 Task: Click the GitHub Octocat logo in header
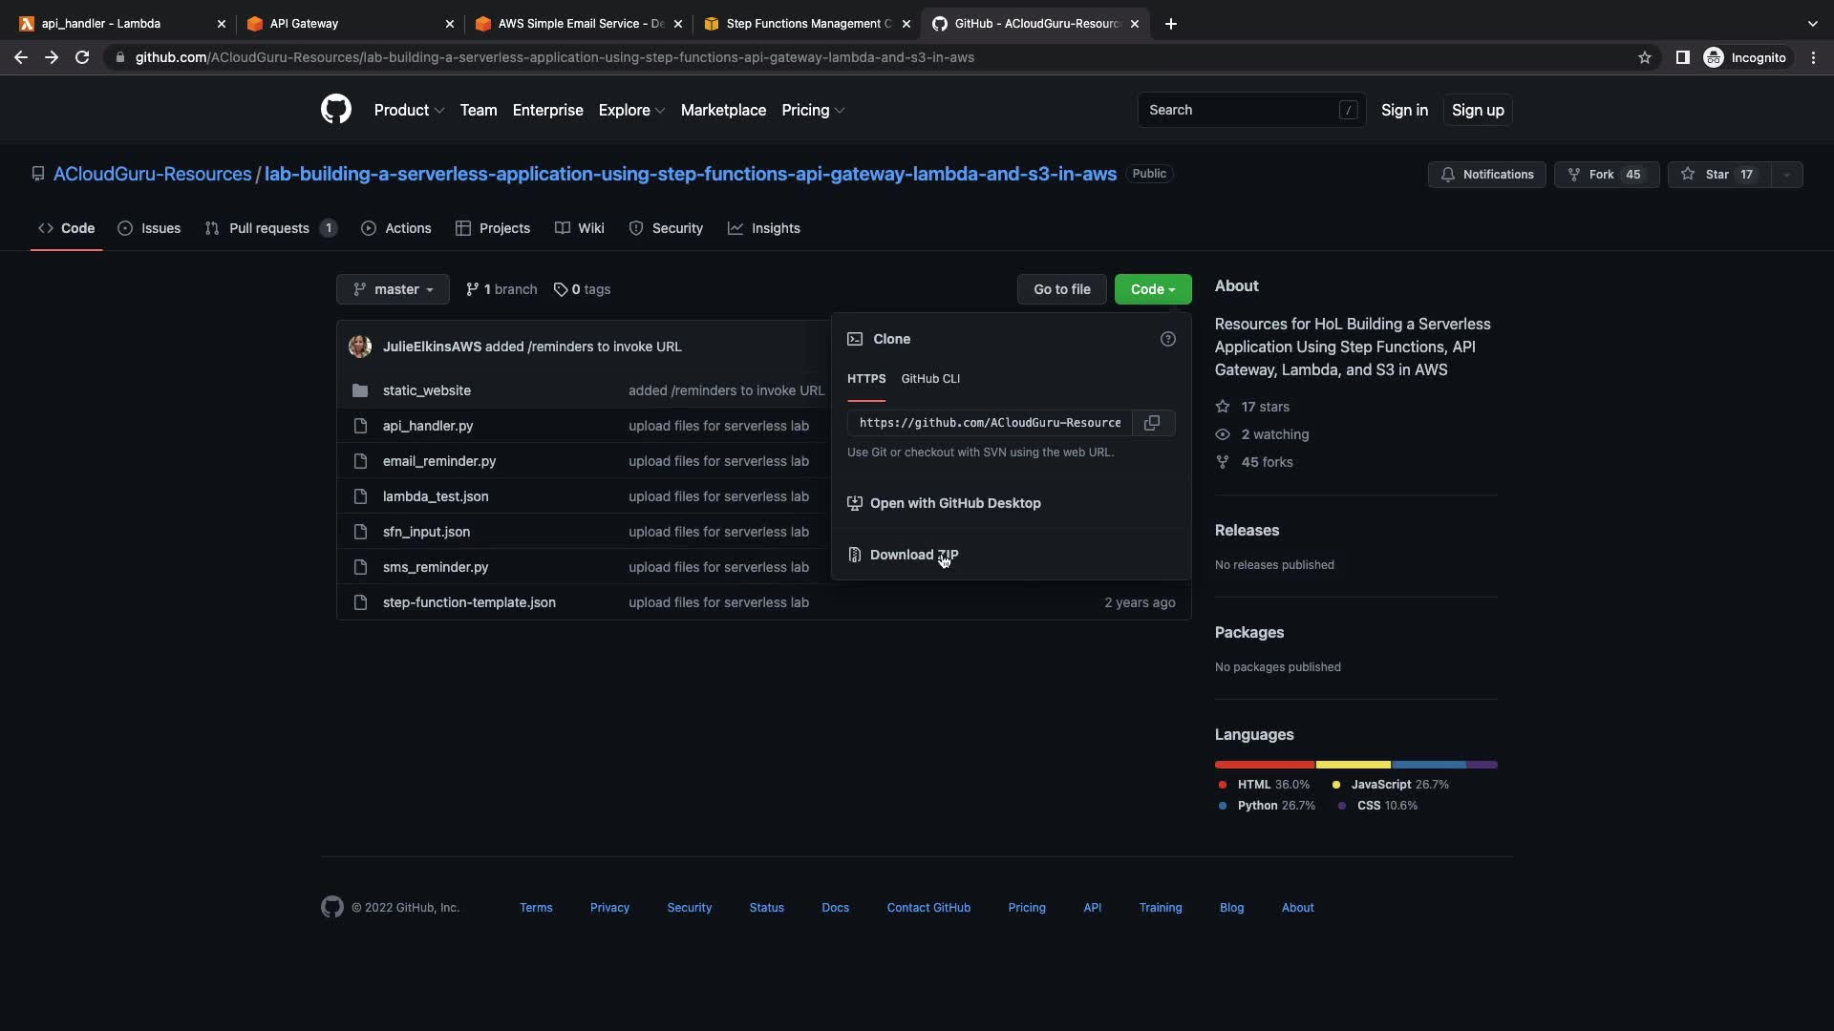(336, 110)
